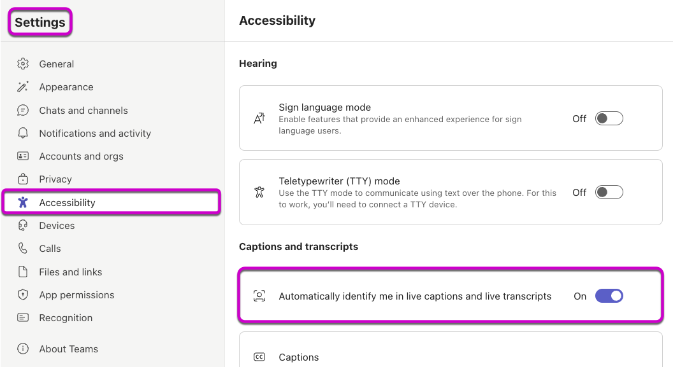Turn on Teletypewriter (TTY) mode switch
Image resolution: width=673 pixels, height=367 pixels.
(609, 192)
